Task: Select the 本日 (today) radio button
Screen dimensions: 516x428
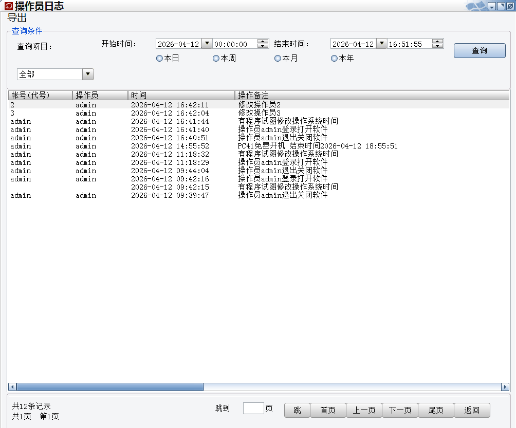Action: [x=159, y=59]
